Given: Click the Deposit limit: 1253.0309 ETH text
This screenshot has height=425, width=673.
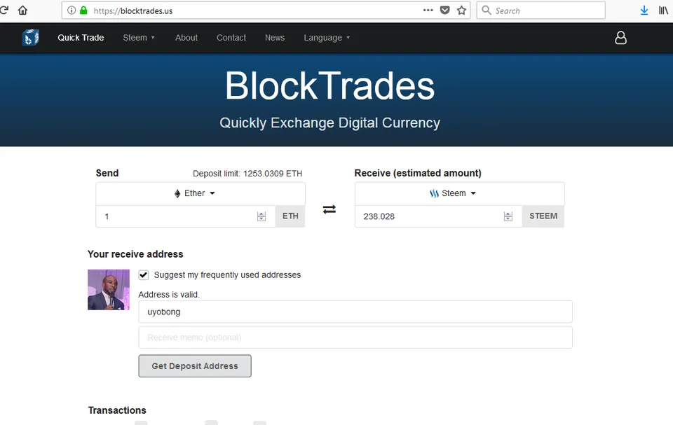Looking at the screenshot, I should tap(247, 174).
